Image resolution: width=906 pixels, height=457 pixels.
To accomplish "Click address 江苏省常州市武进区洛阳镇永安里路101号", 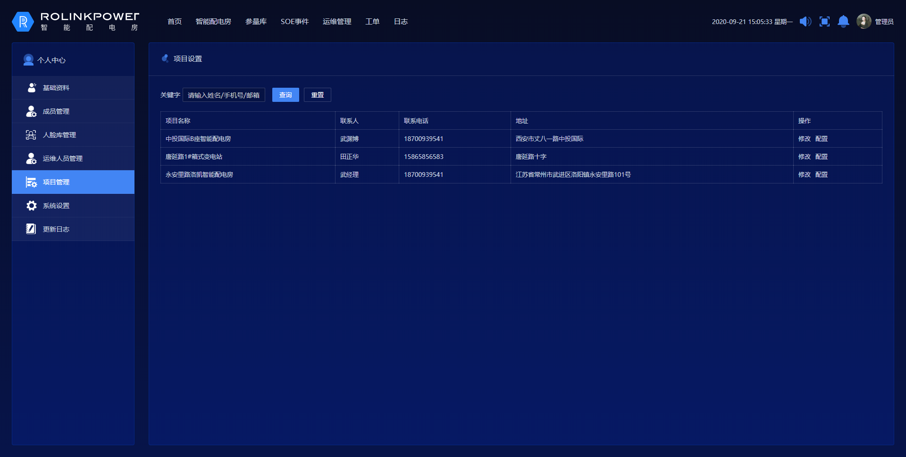I will [573, 174].
